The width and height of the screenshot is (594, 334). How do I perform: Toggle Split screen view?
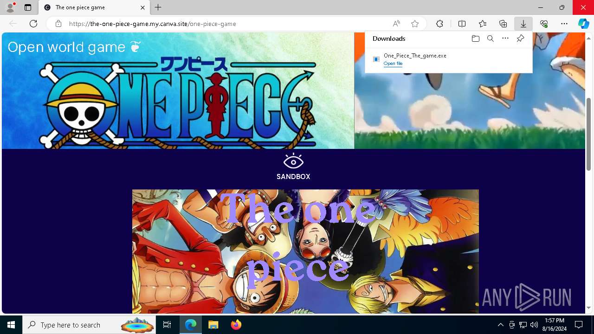click(x=462, y=24)
